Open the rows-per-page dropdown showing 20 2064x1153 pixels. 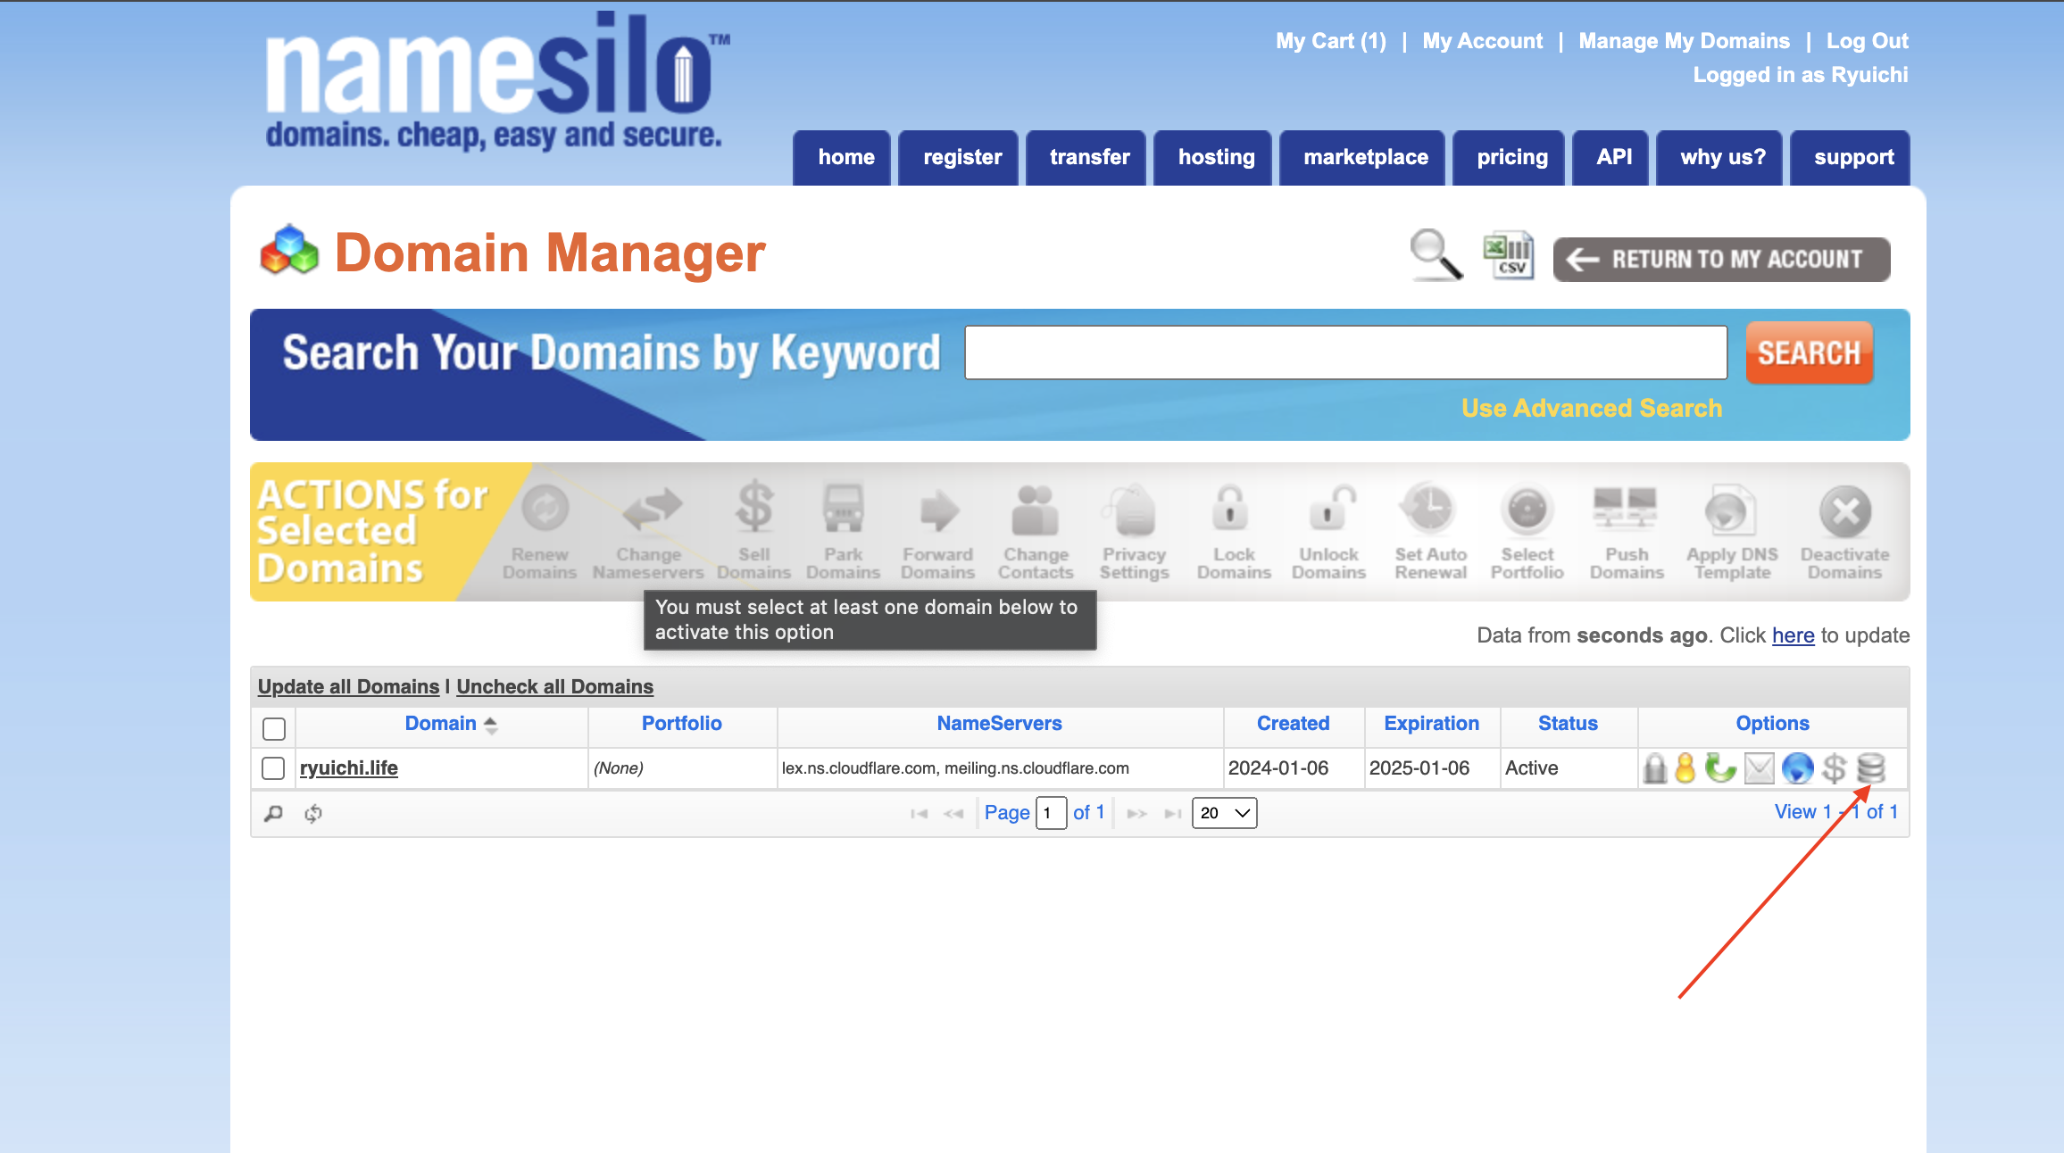1224,813
